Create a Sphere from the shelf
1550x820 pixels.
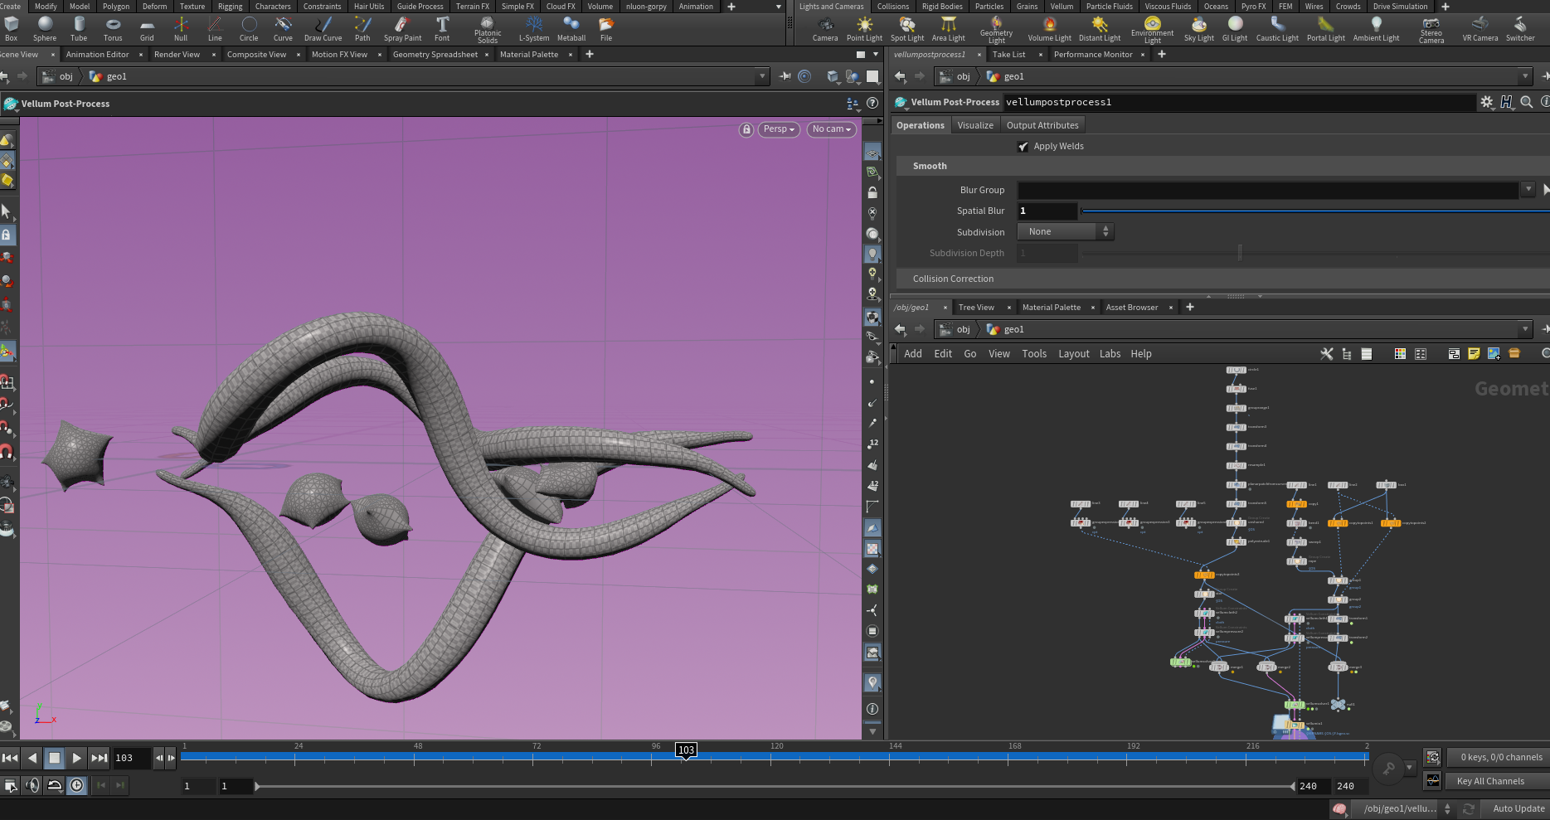(45, 29)
